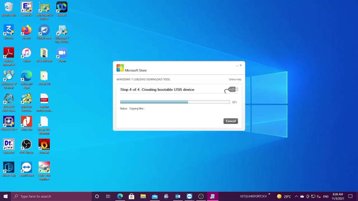Click the muted volume tray icon
This screenshot has width=358, height=201.
pos(319,196)
